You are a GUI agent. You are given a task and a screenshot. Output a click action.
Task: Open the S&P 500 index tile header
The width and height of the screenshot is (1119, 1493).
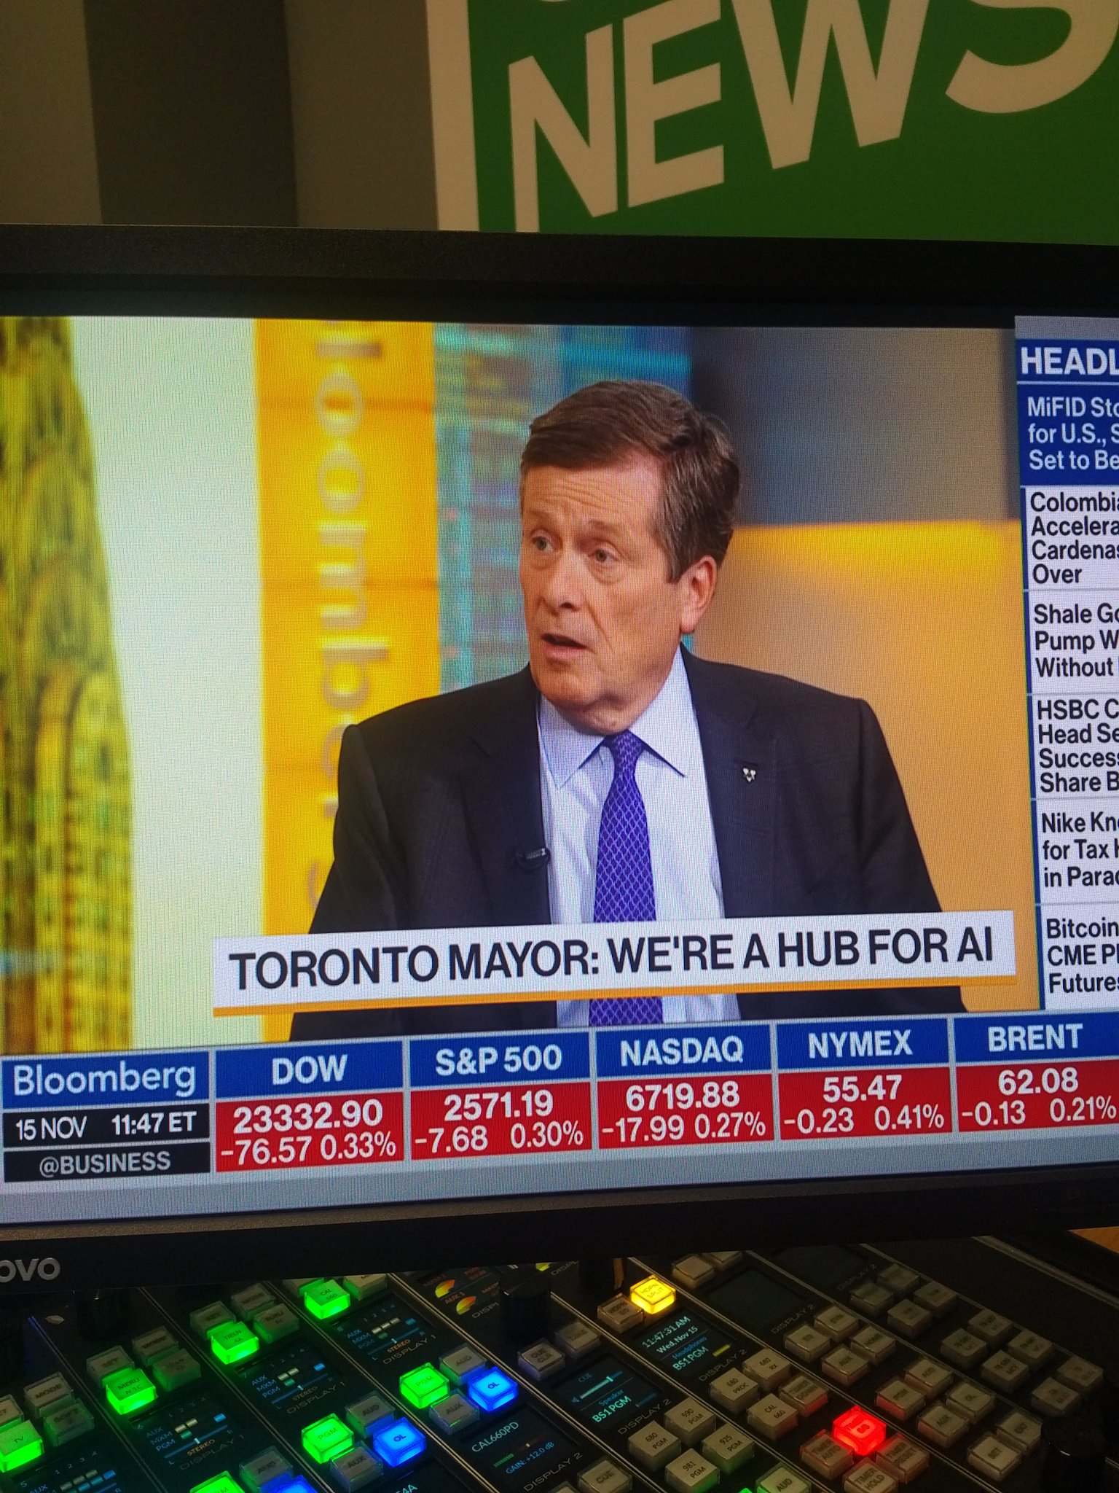click(x=499, y=1059)
